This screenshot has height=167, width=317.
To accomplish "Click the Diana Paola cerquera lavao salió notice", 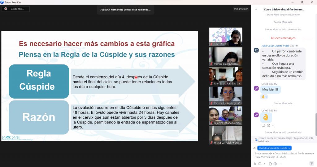I will point(283,15).
